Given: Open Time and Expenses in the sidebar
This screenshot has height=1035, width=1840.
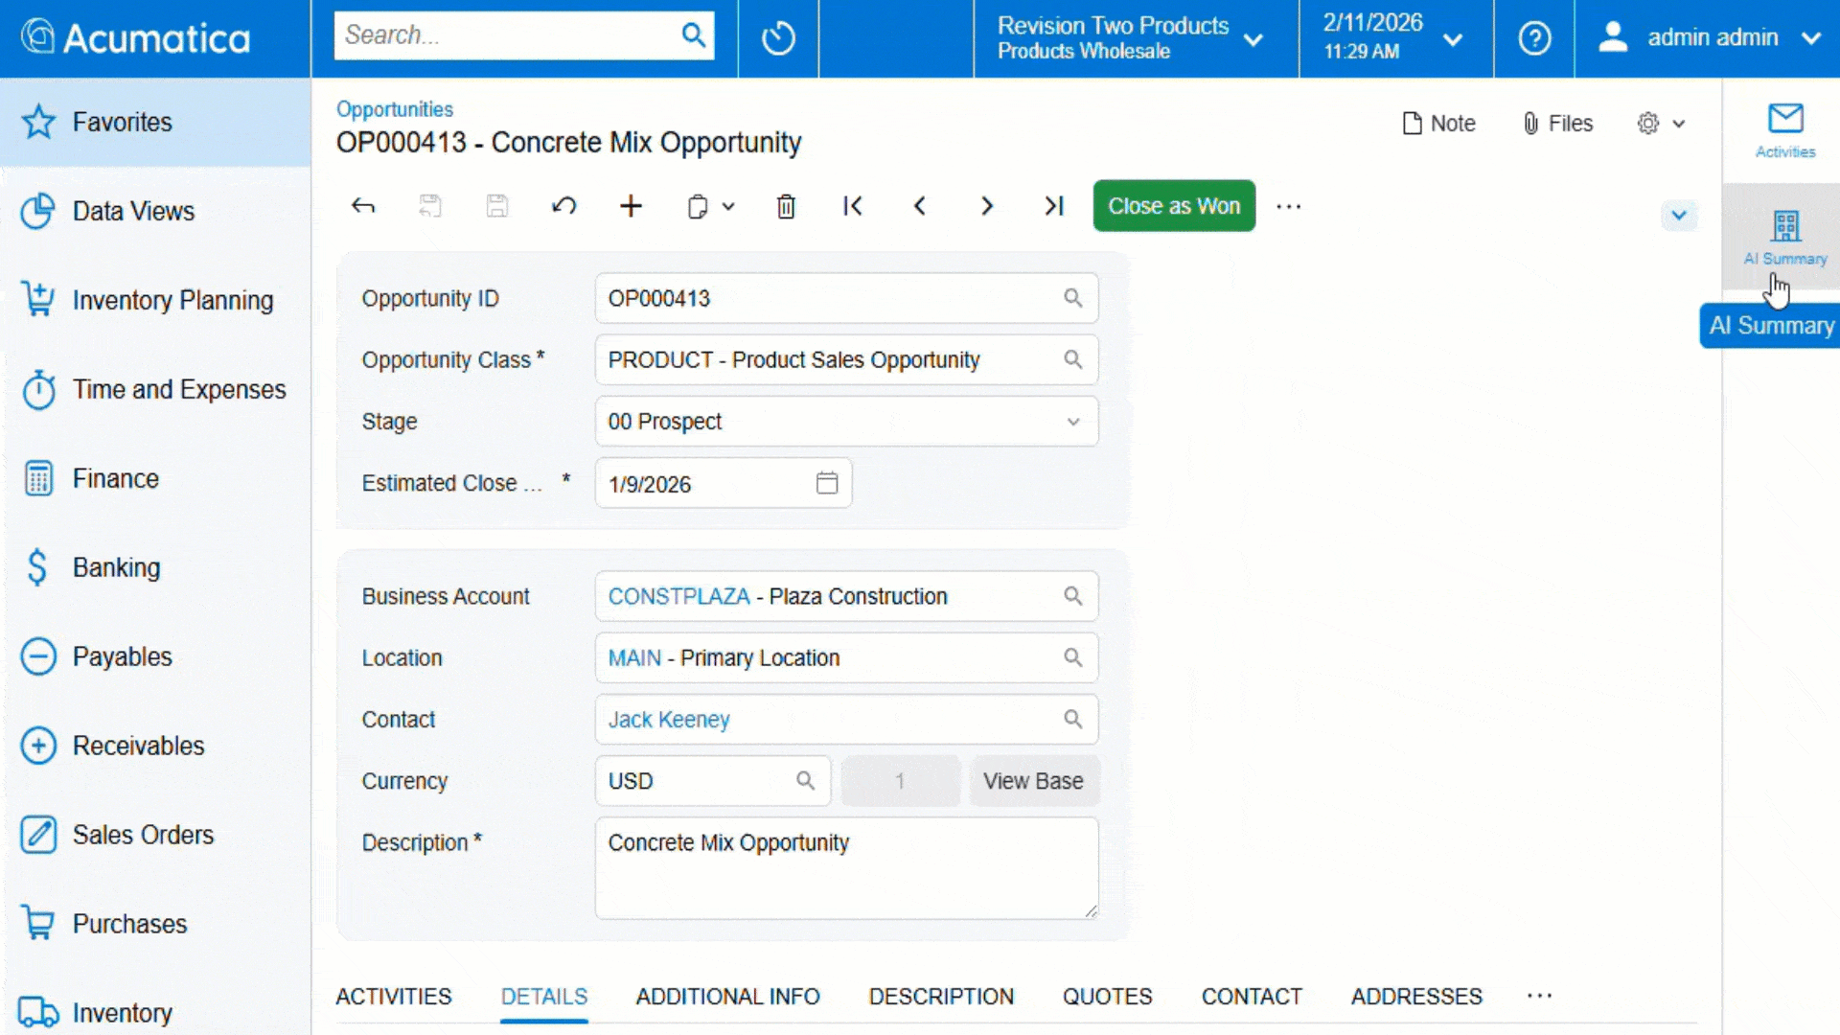Looking at the screenshot, I should coord(155,390).
